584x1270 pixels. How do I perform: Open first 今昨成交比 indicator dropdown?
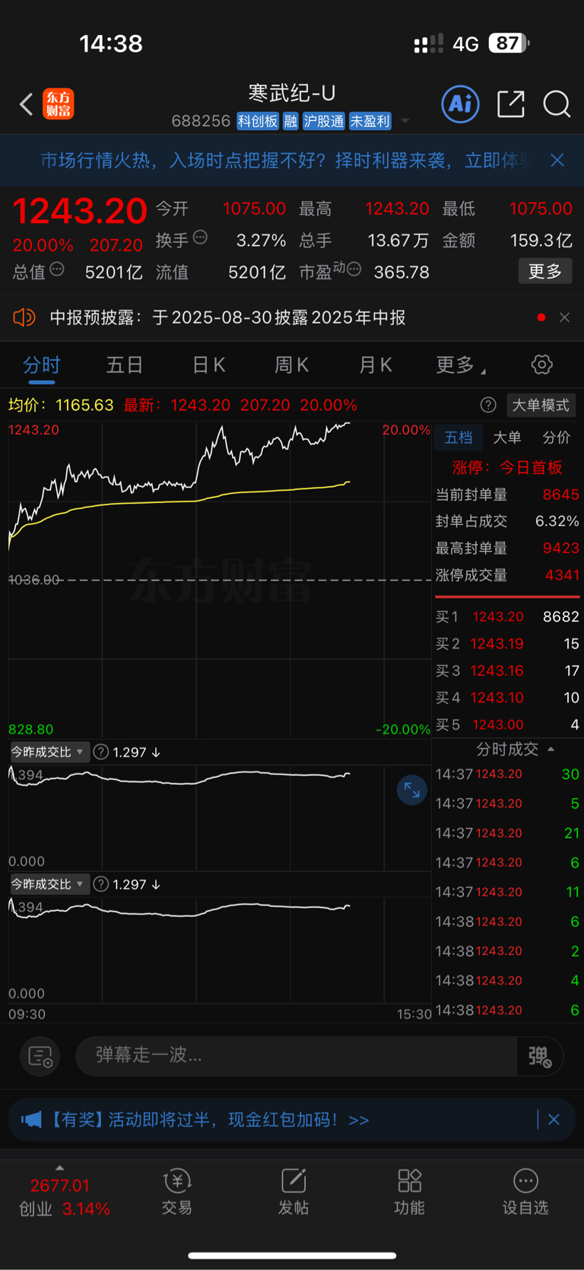point(49,752)
